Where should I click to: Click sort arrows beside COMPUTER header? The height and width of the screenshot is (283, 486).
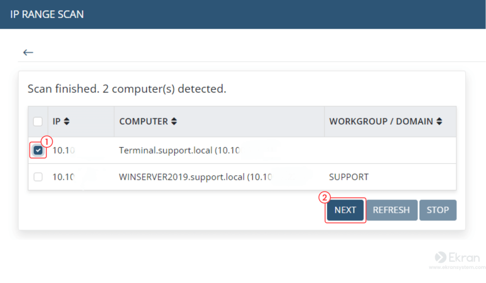click(174, 122)
